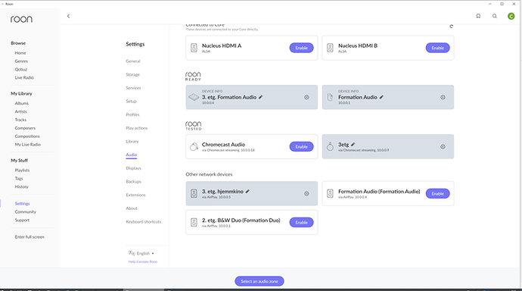Browse Genres

tap(21, 61)
